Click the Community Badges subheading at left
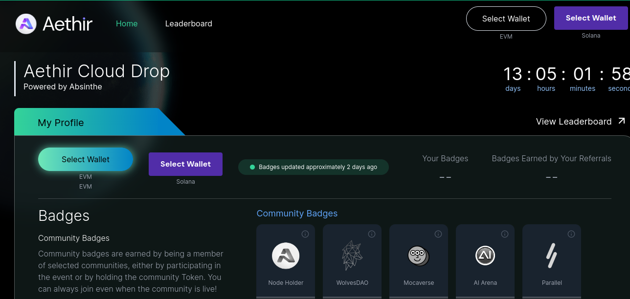 click(x=74, y=238)
